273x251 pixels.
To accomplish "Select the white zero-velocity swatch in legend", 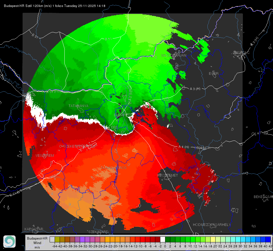I will click(163, 240).
